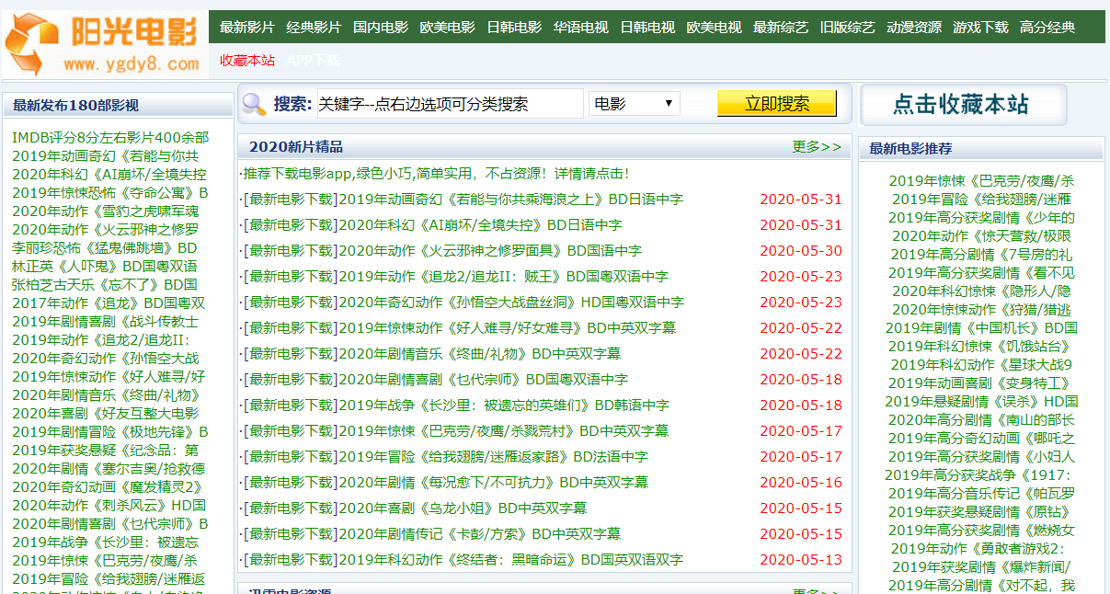Open 《终结者：黑暗命运》 BD国英双语双字 link
This screenshot has width=1110, height=594.
tap(510, 559)
